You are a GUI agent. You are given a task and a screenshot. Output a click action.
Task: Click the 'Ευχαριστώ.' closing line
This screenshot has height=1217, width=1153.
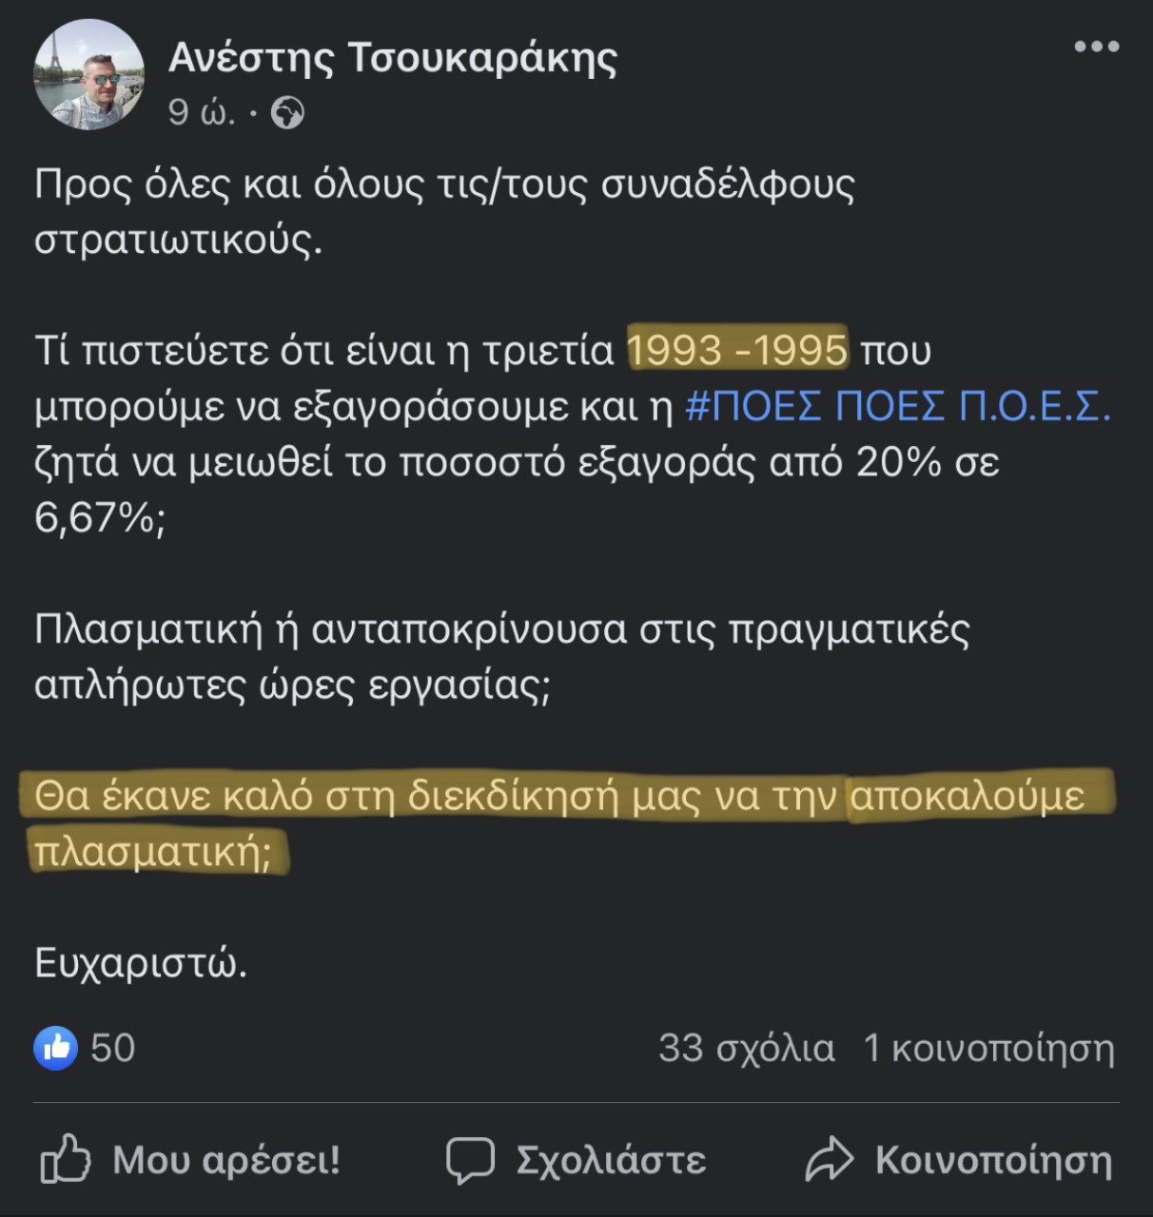[x=141, y=963]
